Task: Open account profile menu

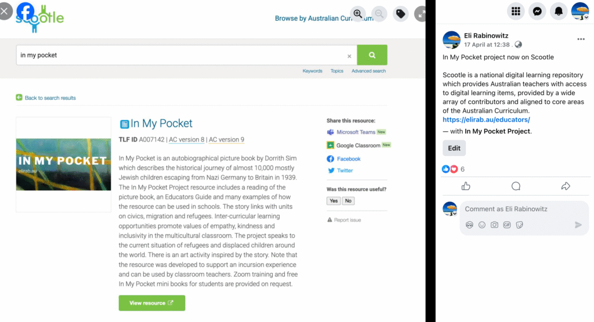Action: pos(581,11)
